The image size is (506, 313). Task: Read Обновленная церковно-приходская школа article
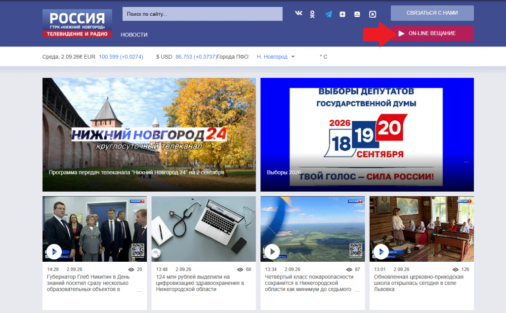419,283
